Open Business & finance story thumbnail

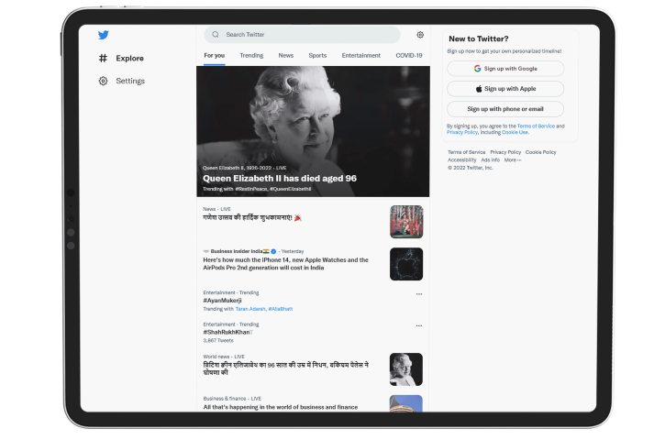[406, 403]
